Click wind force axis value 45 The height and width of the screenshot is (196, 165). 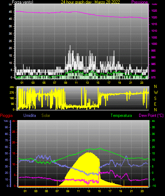10,12
